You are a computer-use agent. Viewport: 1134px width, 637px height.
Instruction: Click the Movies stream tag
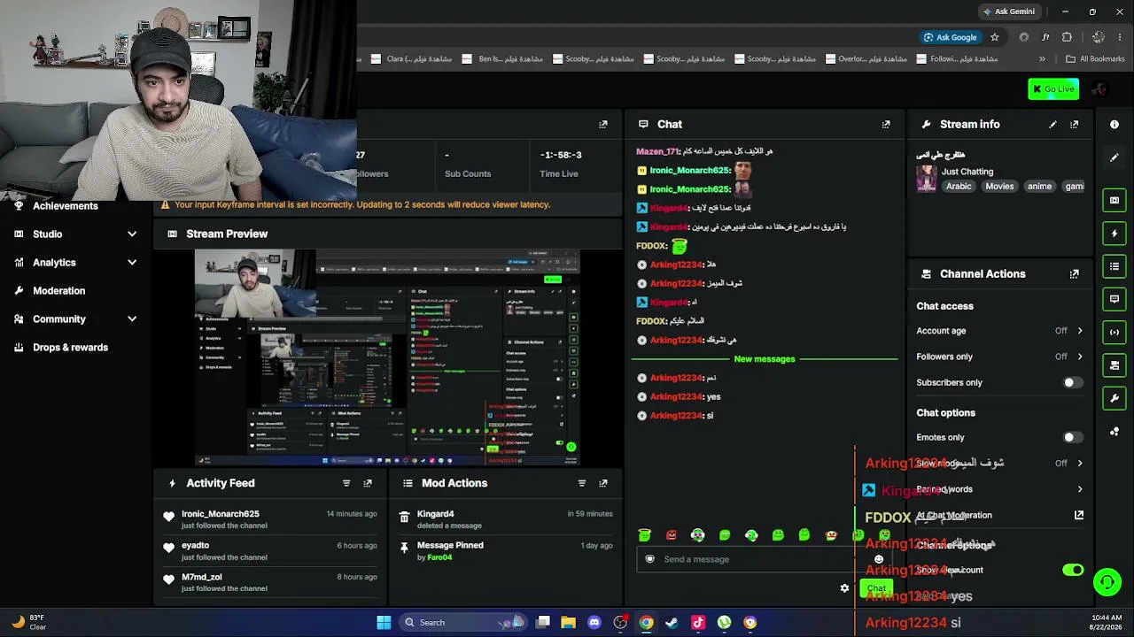coord(999,187)
